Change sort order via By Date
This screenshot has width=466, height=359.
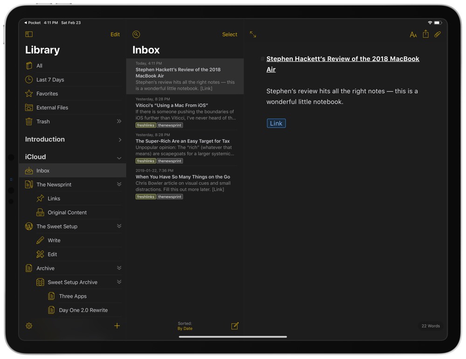185,328
